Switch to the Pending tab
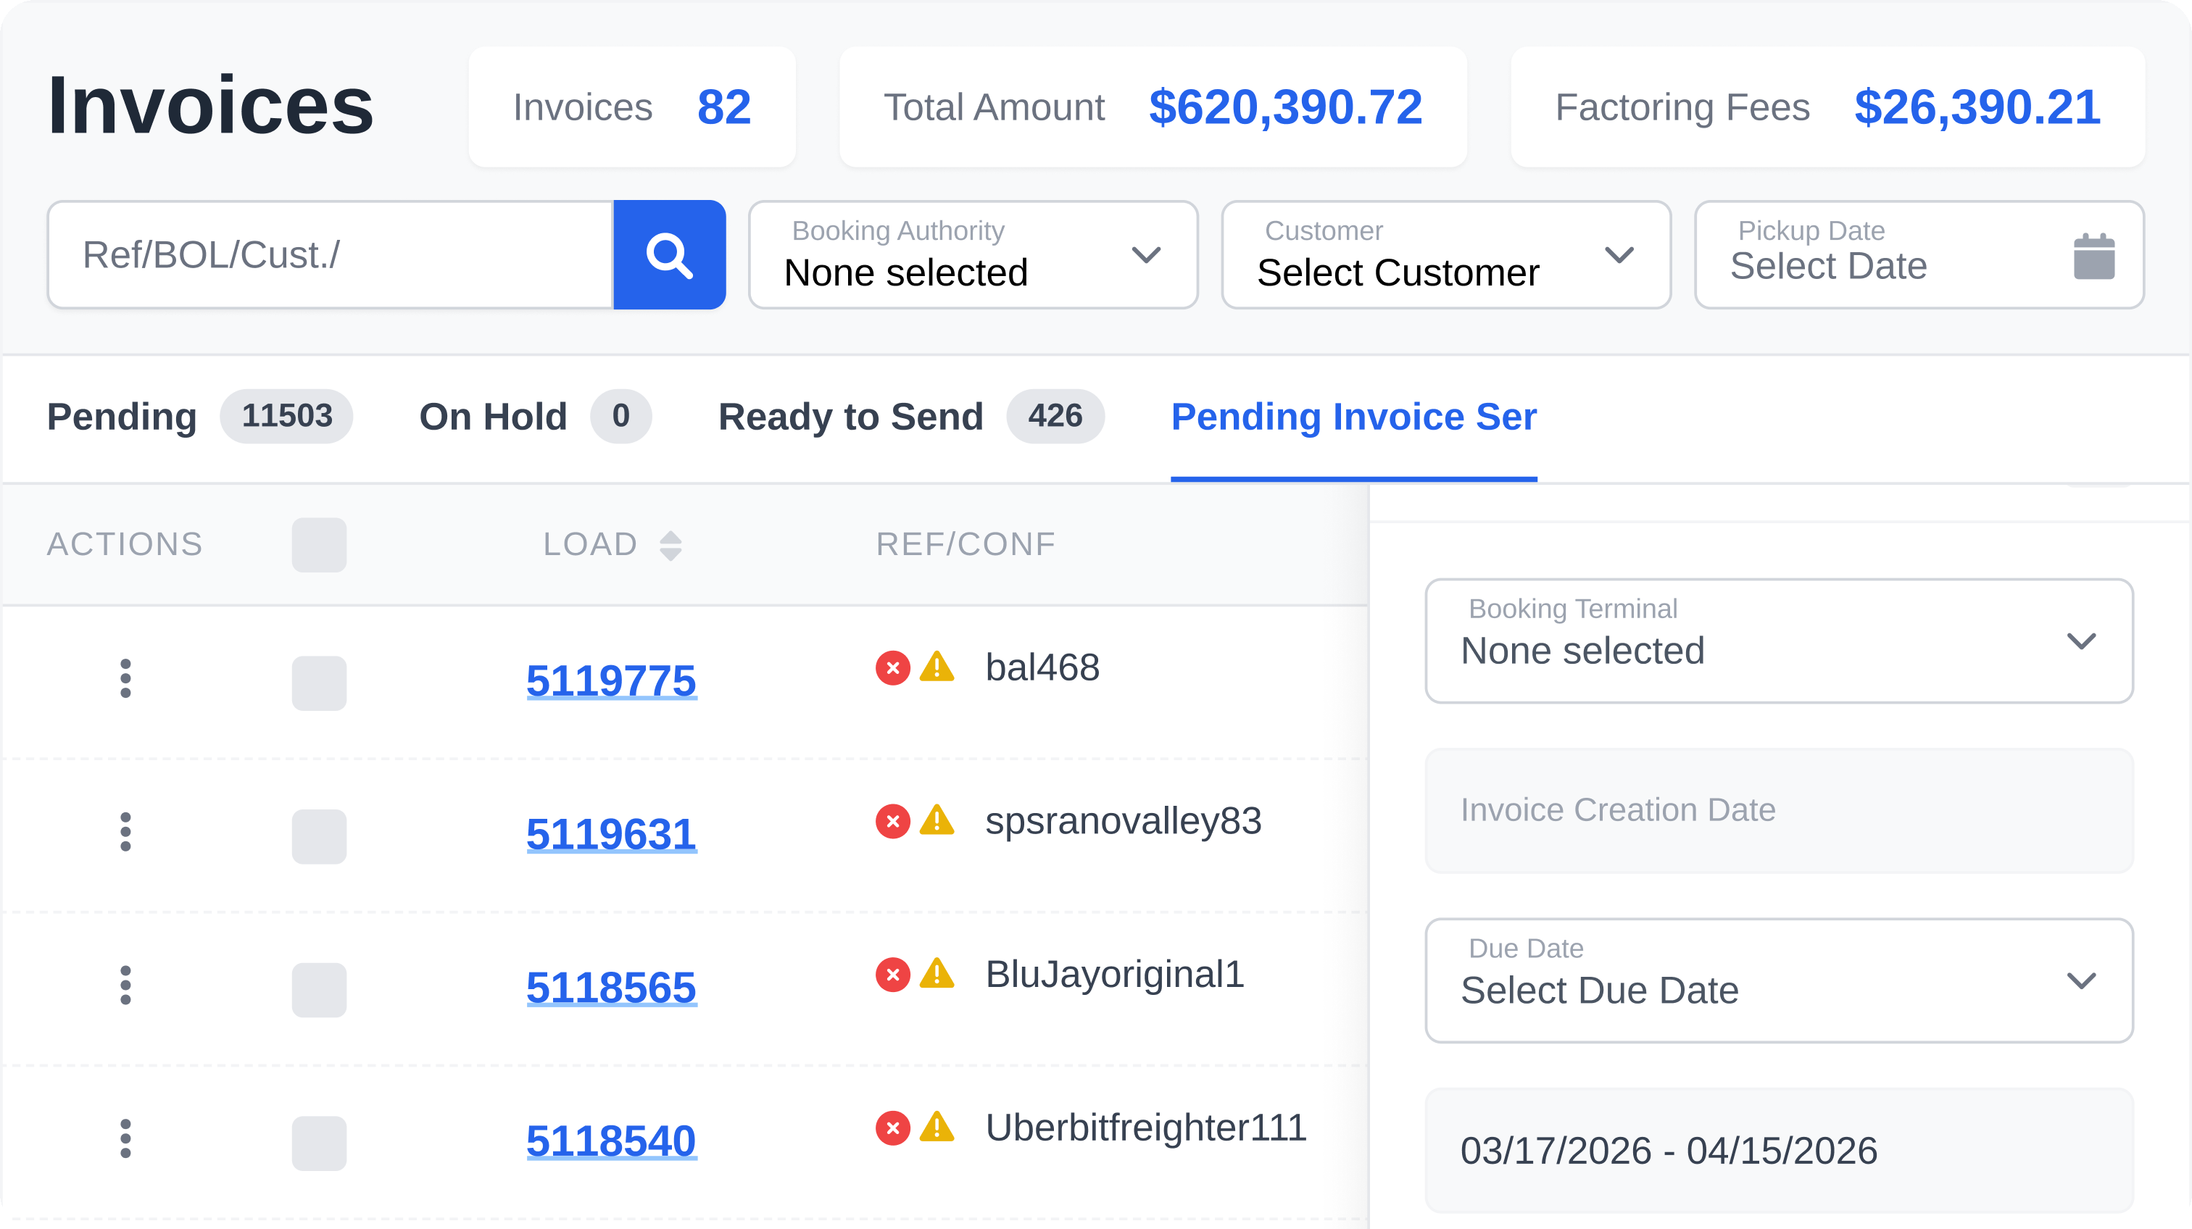This screenshot has height=1229, width=2192. [199, 417]
